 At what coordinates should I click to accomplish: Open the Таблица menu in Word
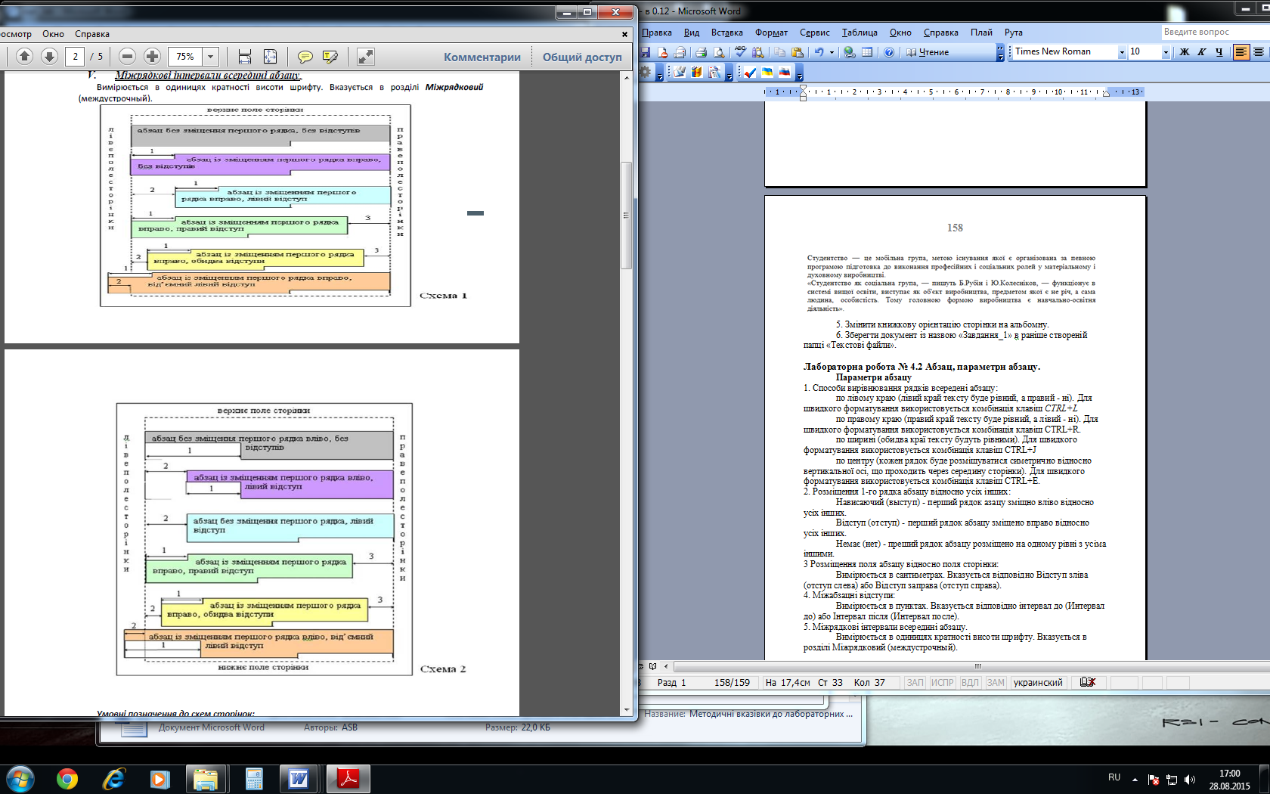tap(860, 33)
